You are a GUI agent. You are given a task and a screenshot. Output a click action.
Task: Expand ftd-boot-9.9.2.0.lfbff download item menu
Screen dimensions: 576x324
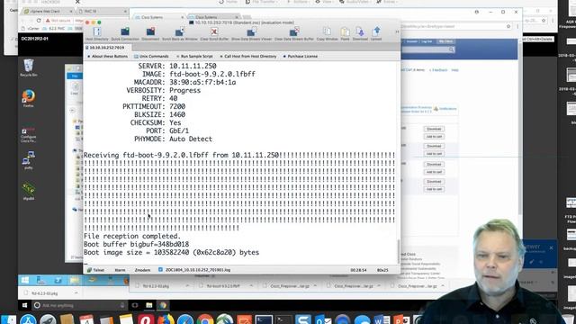251,286
